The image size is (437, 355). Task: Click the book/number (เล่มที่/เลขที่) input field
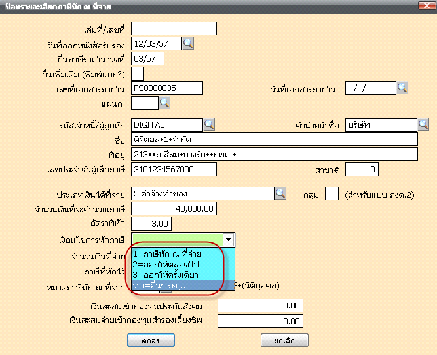[x=174, y=28]
